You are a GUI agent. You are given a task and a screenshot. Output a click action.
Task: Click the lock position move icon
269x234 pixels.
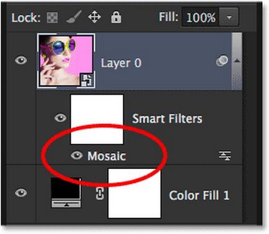pos(95,17)
